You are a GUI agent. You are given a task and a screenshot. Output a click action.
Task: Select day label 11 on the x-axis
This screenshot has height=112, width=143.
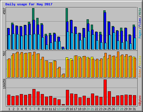50,109
